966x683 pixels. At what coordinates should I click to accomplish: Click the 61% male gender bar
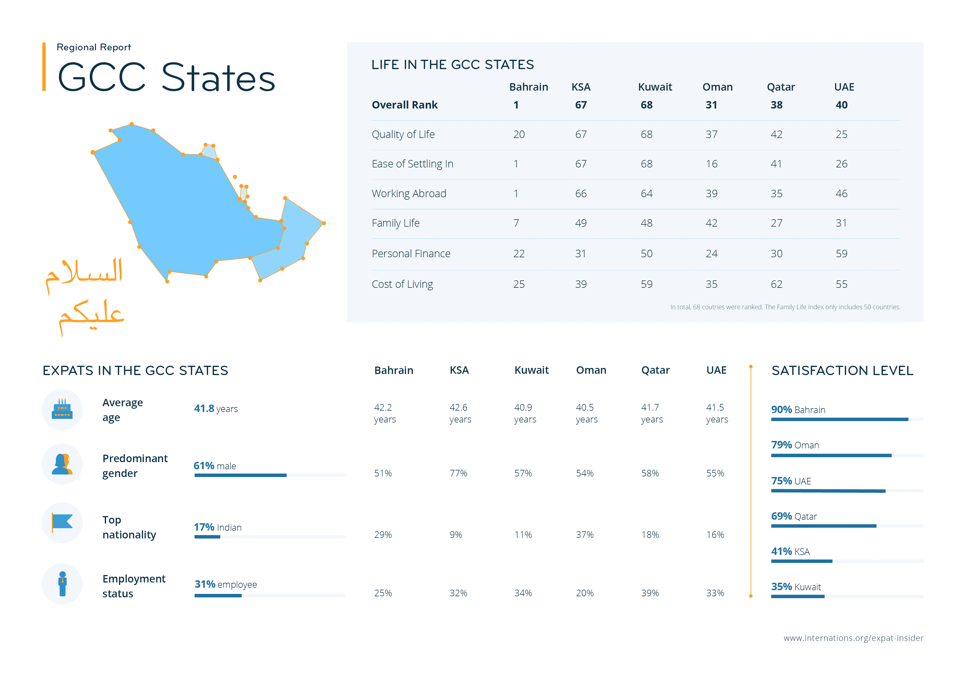[270, 475]
